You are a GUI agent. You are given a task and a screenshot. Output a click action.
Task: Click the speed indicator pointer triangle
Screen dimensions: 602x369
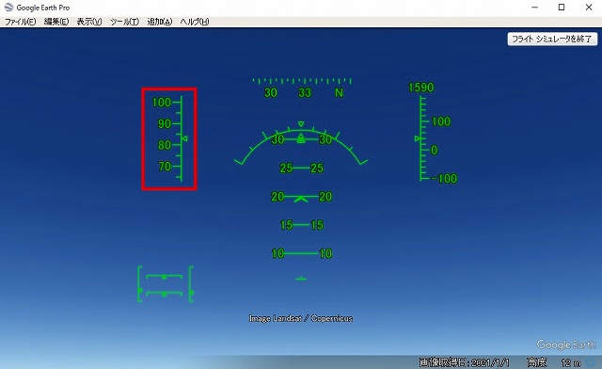184,138
